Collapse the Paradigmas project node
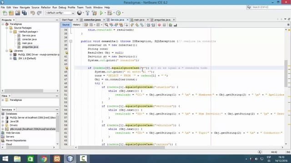 click(3, 24)
